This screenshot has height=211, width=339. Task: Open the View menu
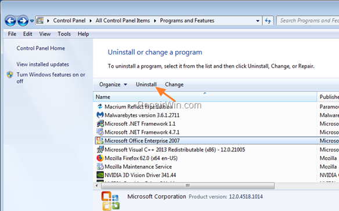tap(45, 34)
